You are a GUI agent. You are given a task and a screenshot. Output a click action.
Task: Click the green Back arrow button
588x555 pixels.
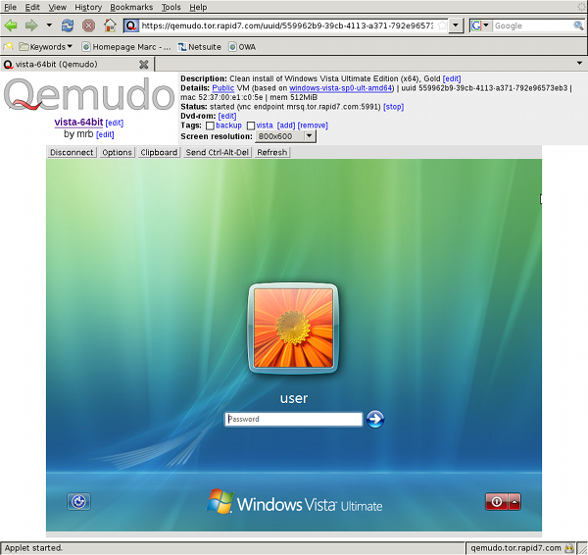coord(11,25)
